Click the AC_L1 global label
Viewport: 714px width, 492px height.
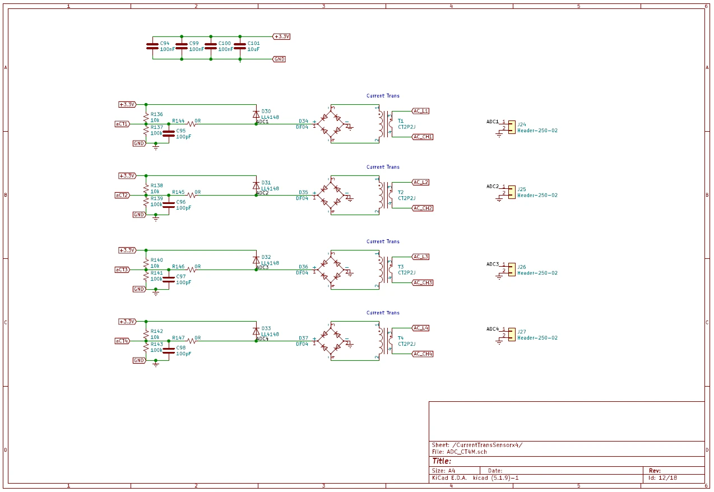(x=420, y=111)
